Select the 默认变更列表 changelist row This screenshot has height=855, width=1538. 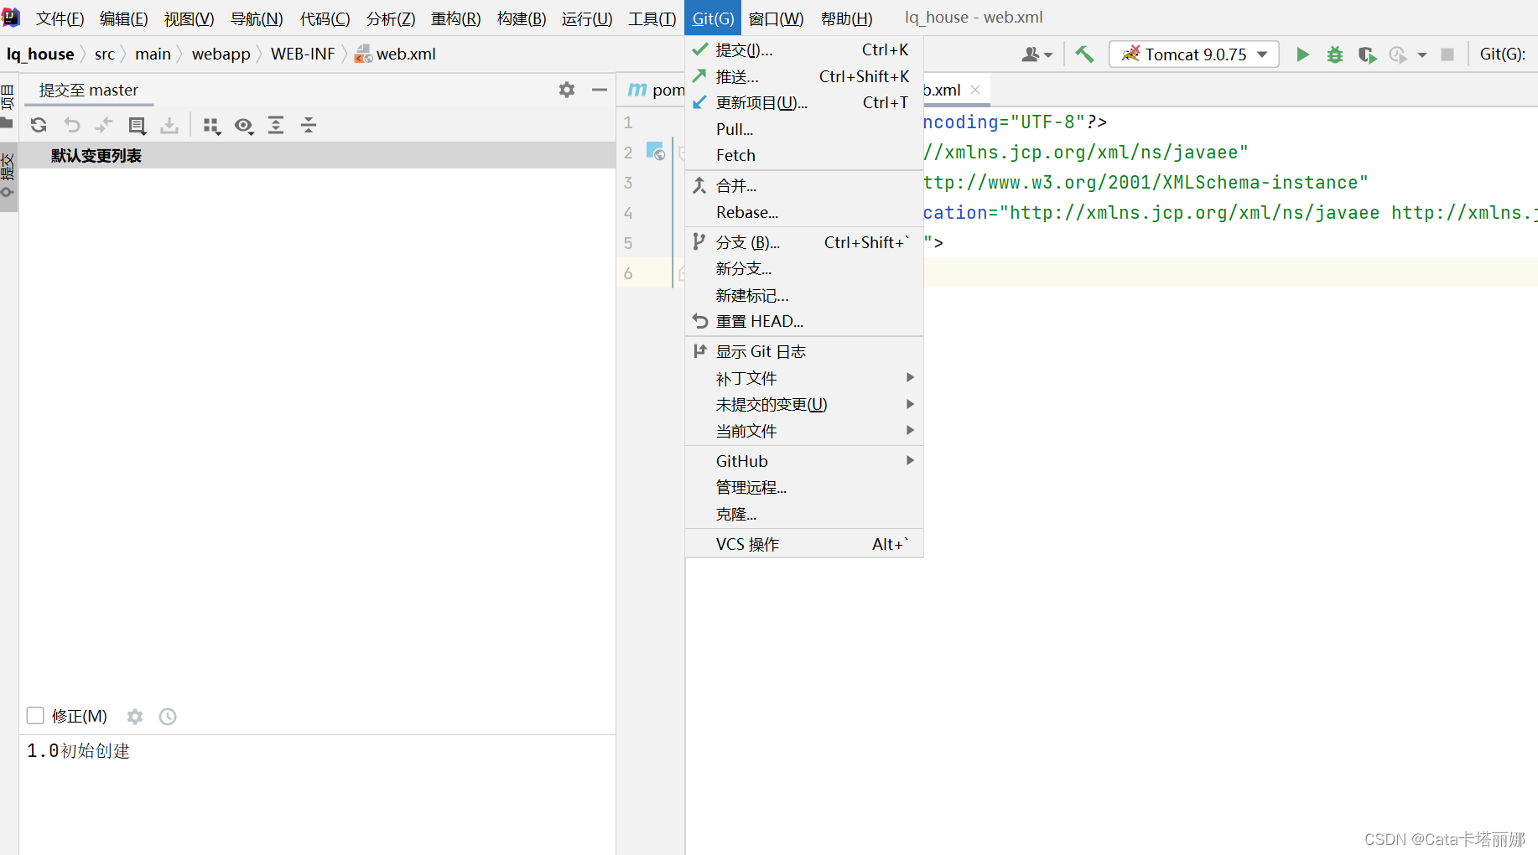coord(317,156)
